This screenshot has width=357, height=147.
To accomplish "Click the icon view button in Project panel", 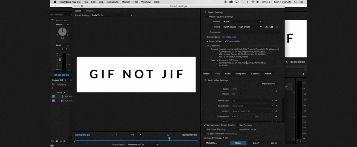I will click(x=57, y=141).
